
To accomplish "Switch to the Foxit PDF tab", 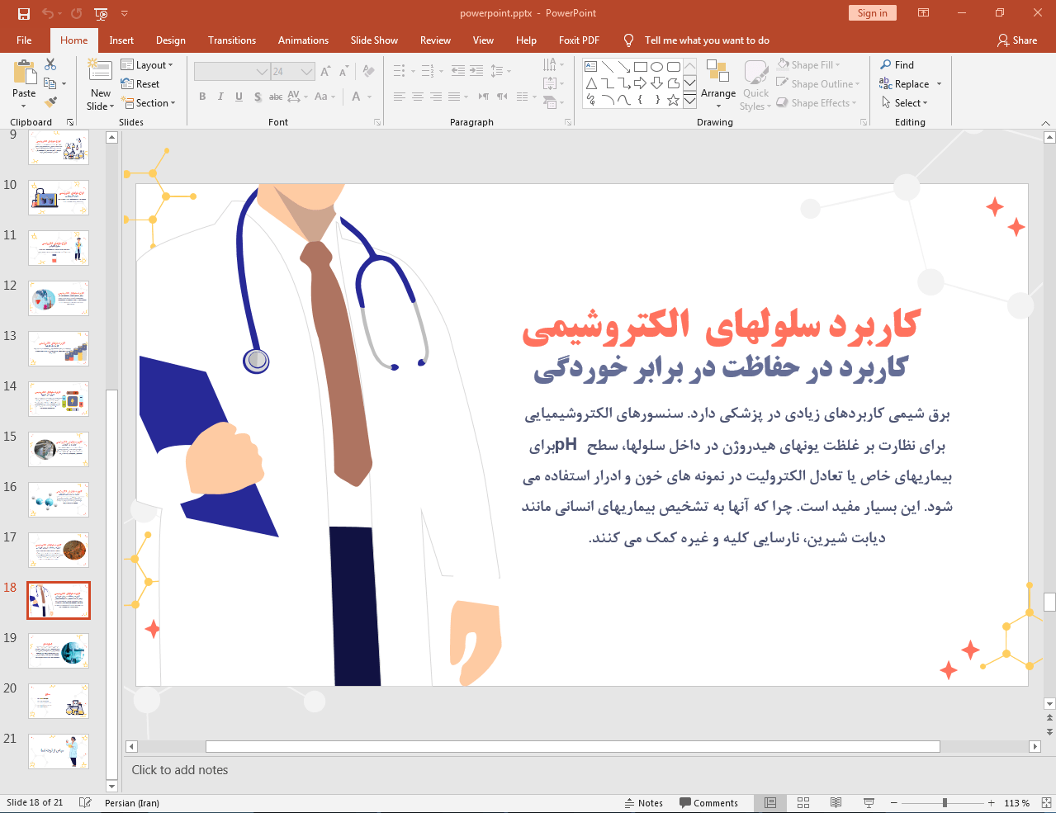I will 579,40.
